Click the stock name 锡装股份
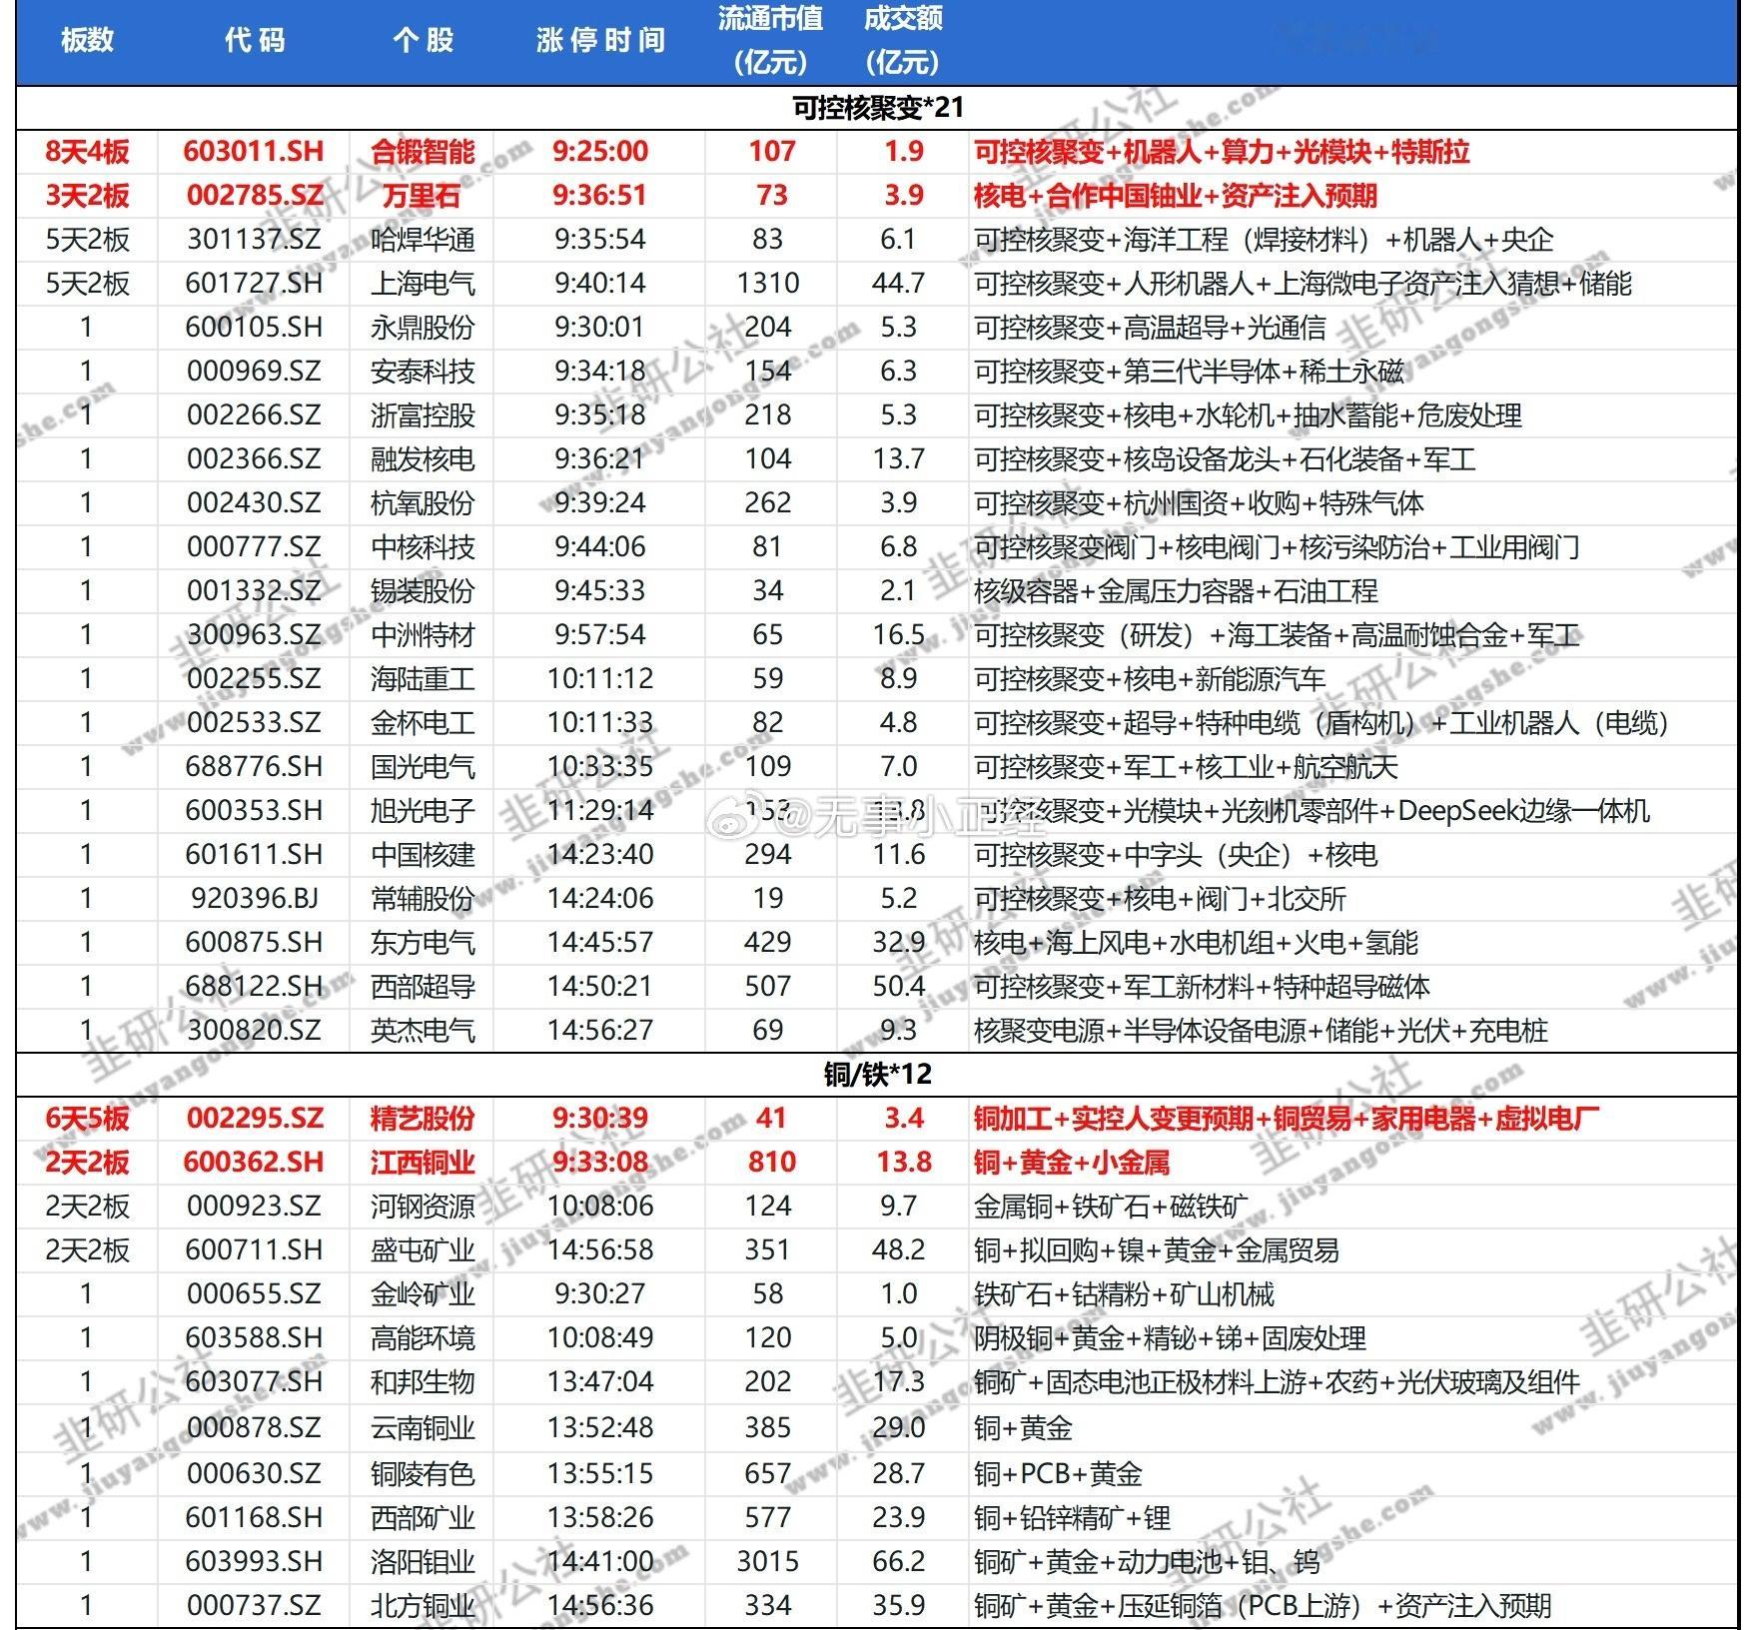Screen dimensions: 1756x1630 tap(423, 590)
